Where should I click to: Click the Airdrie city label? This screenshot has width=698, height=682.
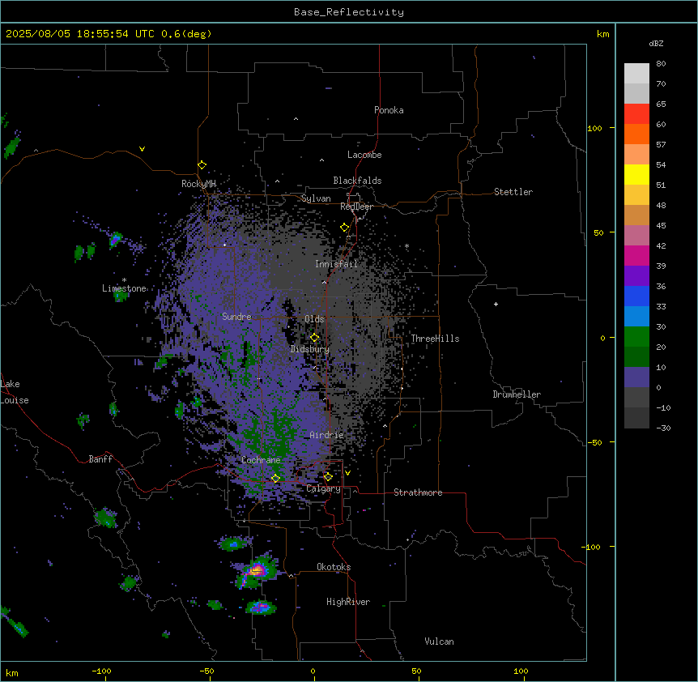coord(326,435)
